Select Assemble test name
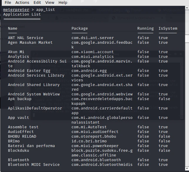This screenshot has height=172, width=189. (x=23, y=127)
